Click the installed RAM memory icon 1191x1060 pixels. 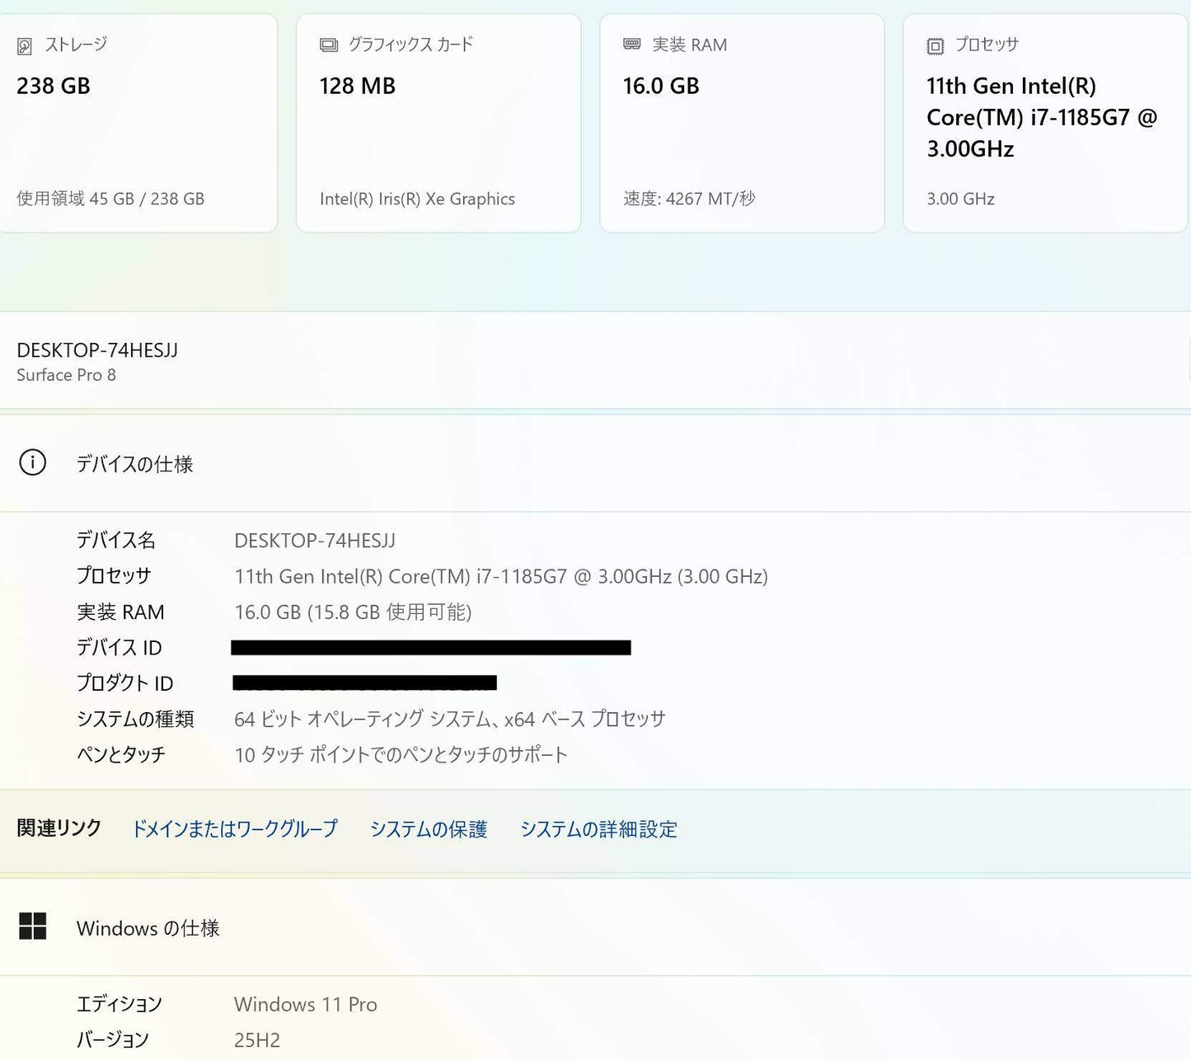click(x=632, y=45)
